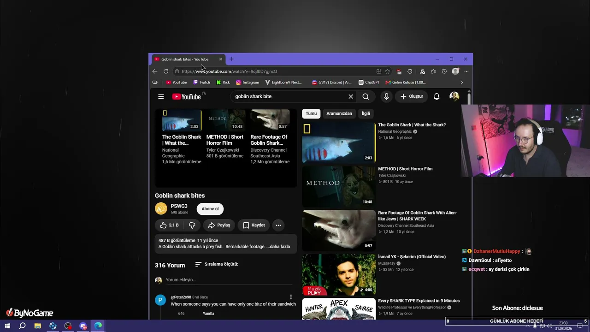The width and height of the screenshot is (590, 332).
Task: Close the Goblin shark bites YouTube tab
Action: [x=220, y=59]
